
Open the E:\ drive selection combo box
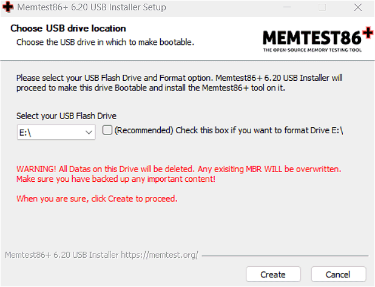56,132
